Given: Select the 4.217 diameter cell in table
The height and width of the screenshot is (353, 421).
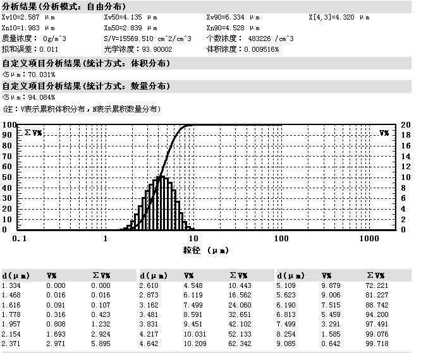Looking at the screenshot, I should [149, 333].
